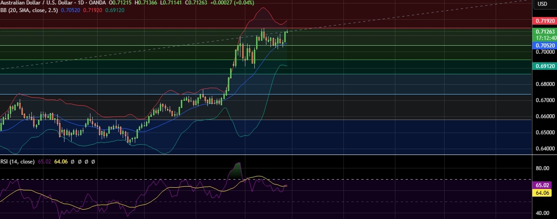557x219 pixels.
Task: Click red BB upper value 0.71920 in legend
Action: (92, 9)
